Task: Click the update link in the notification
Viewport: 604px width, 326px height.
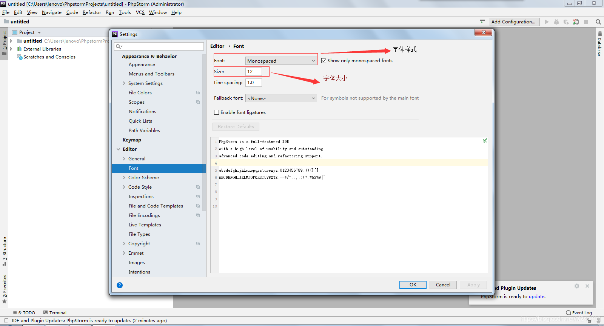Action: click(536, 297)
